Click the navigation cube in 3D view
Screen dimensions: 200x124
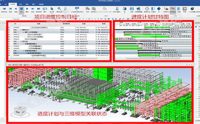tap(20, 111)
